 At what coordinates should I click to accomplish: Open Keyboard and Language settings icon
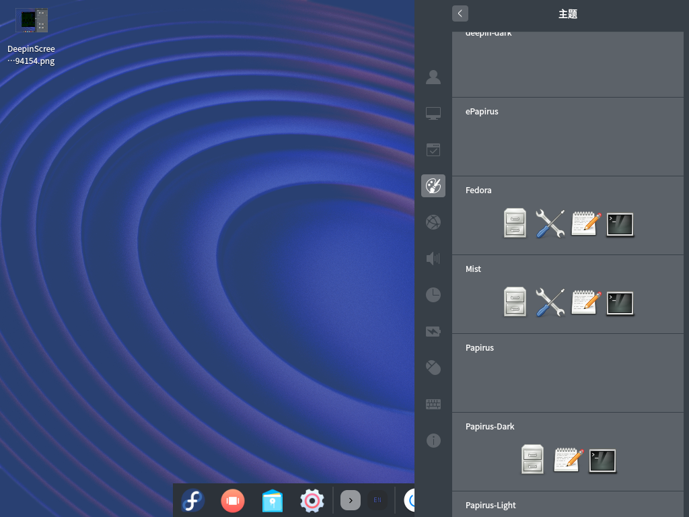pyautogui.click(x=433, y=404)
